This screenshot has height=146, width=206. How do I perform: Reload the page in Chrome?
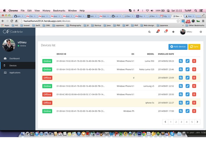point(12,21)
